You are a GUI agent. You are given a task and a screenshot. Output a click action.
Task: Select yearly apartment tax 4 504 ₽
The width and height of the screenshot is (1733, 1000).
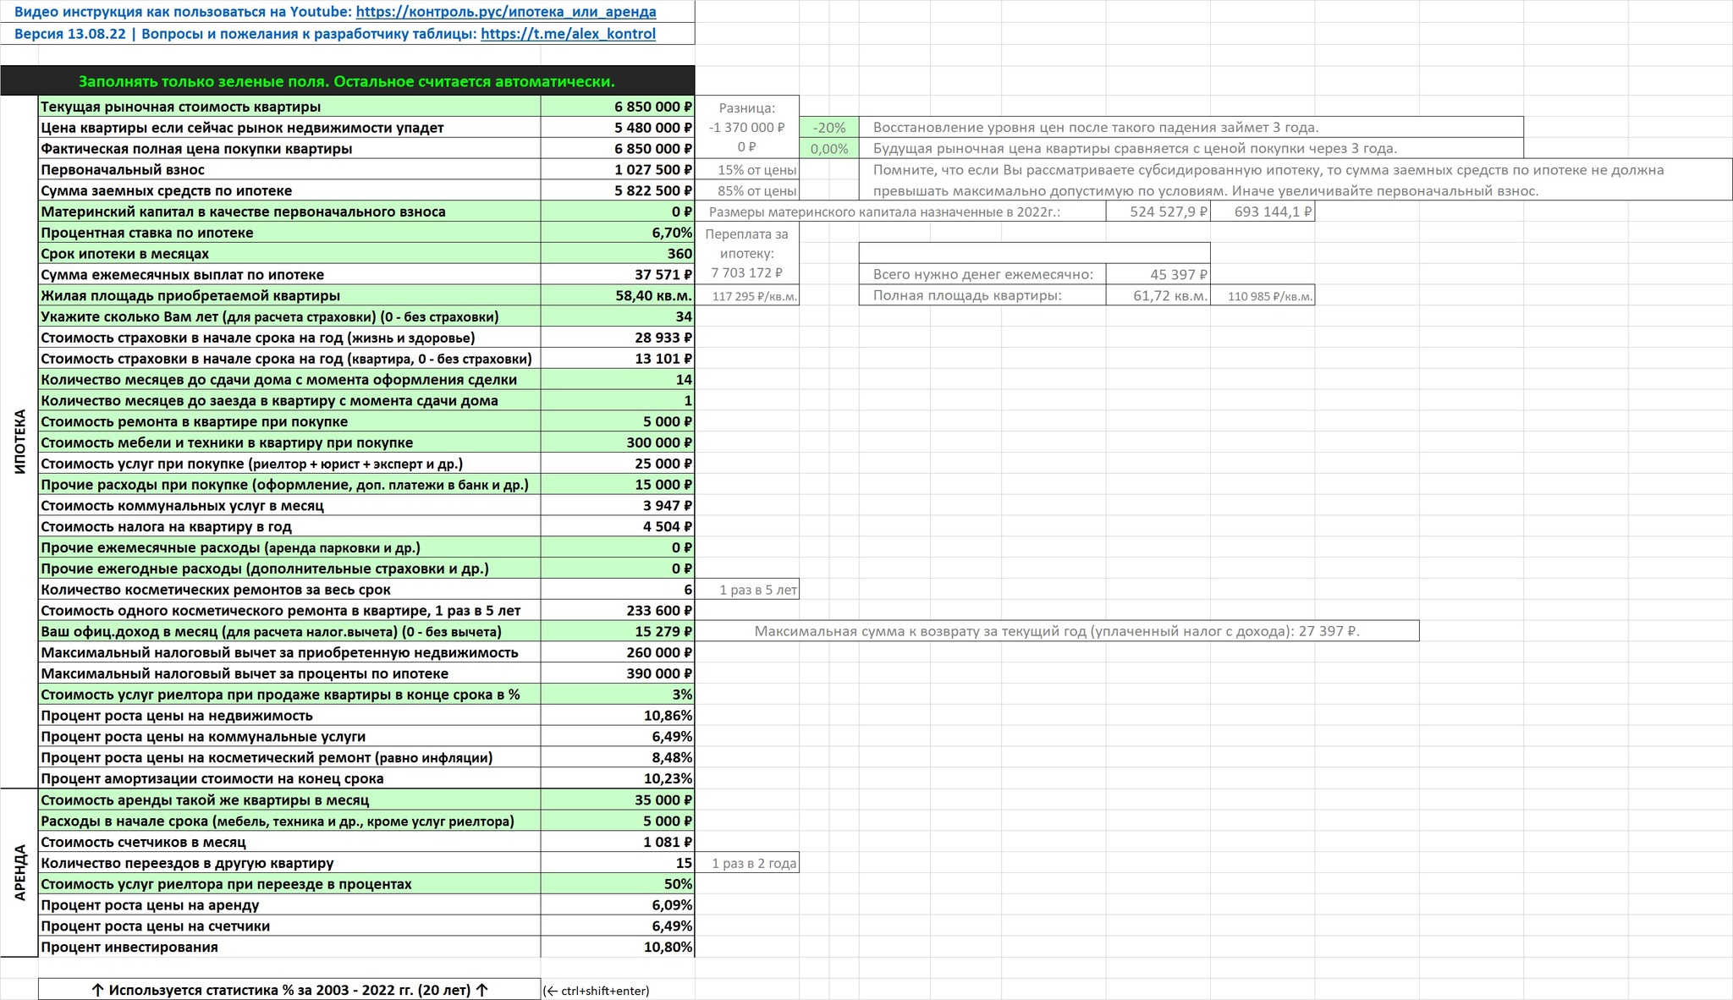tap(618, 526)
